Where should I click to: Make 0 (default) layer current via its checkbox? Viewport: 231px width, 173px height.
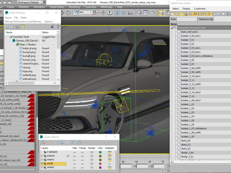pyautogui.click(x=68, y=152)
